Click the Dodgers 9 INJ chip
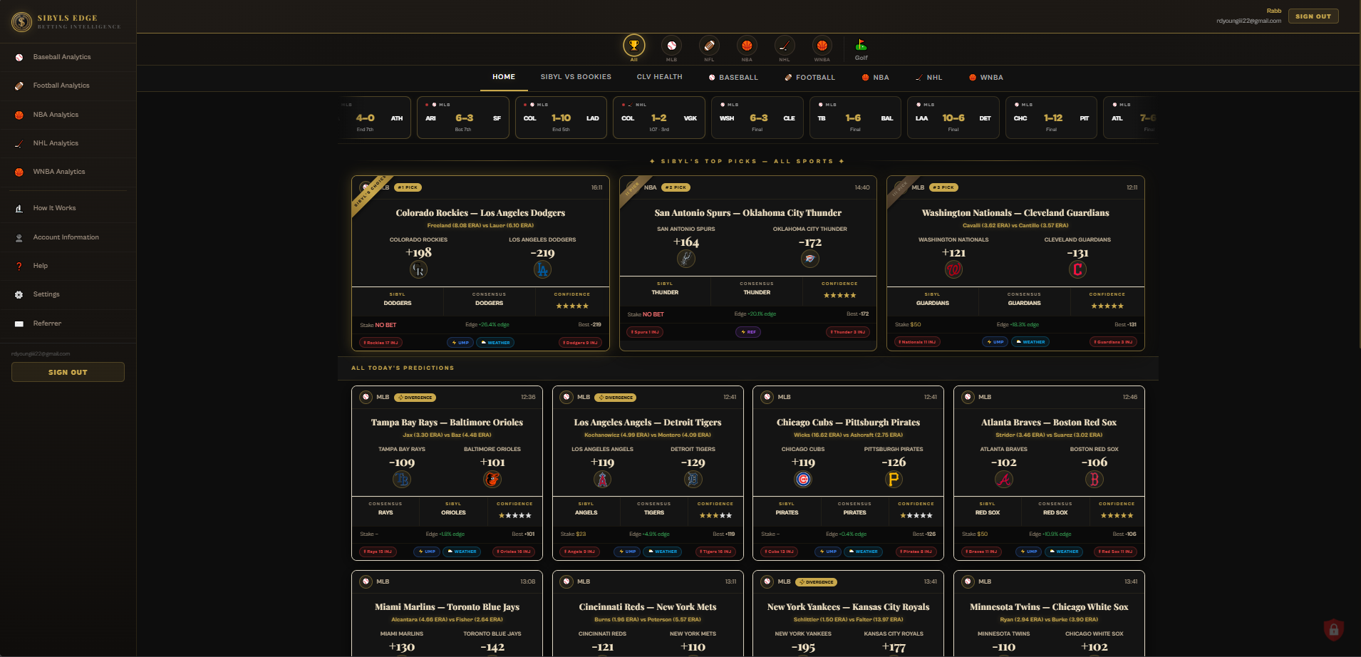 point(581,343)
